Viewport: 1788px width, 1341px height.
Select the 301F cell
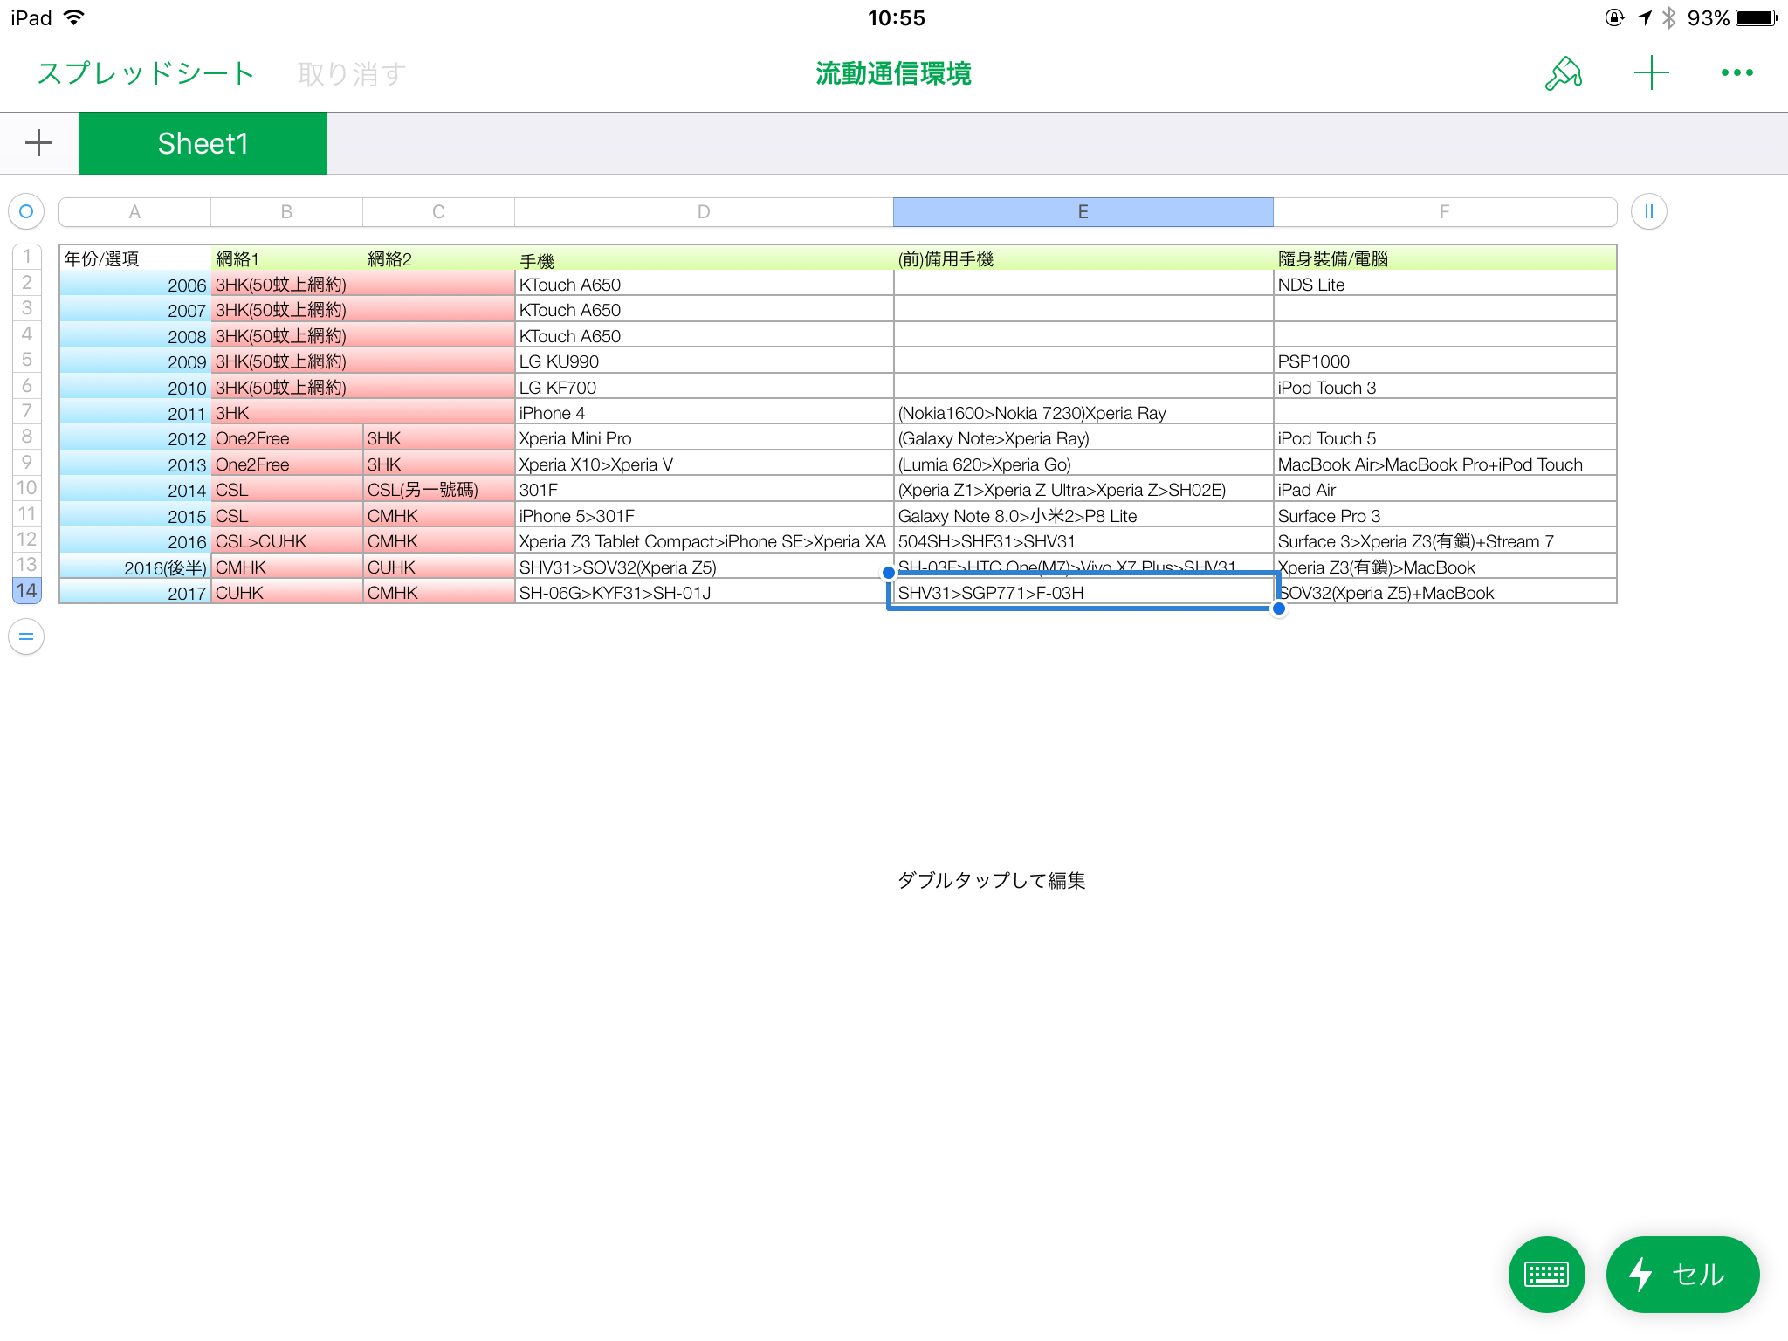[704, 490]
